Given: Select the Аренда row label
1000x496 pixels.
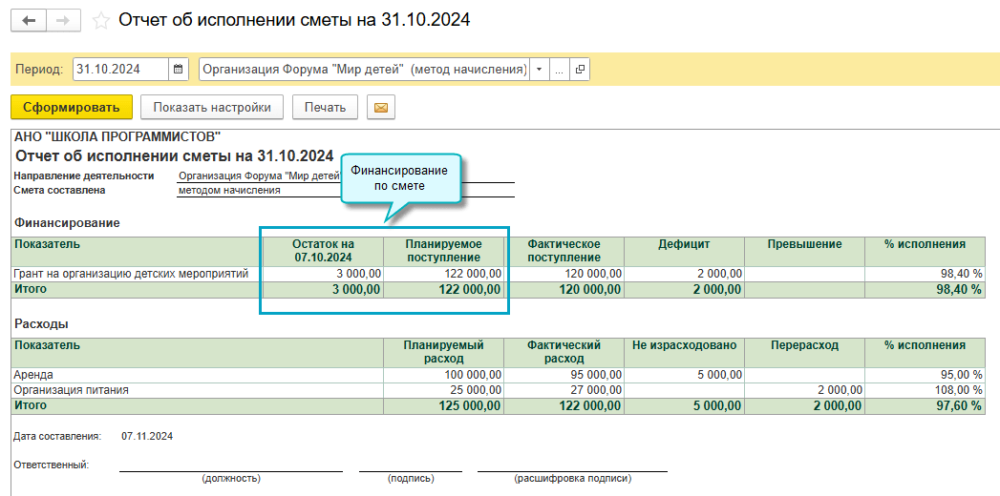Looking at the screenshot, I should coord(33,375).
